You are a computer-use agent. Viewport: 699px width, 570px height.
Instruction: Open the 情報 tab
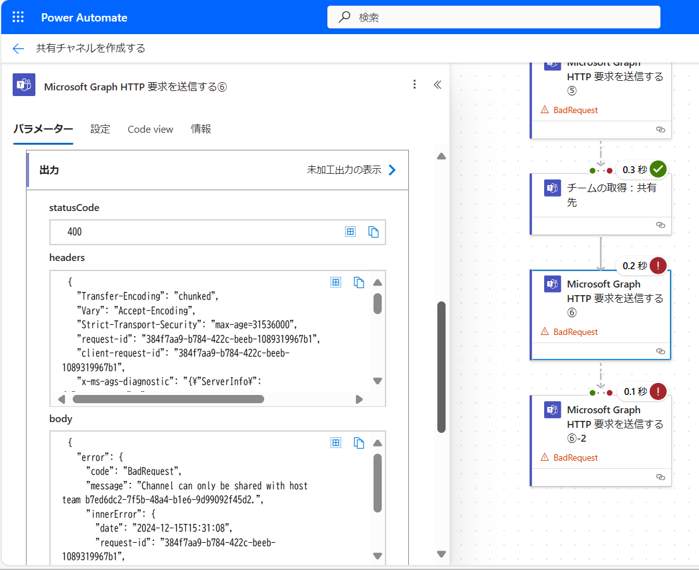click(x=200, y=130)
